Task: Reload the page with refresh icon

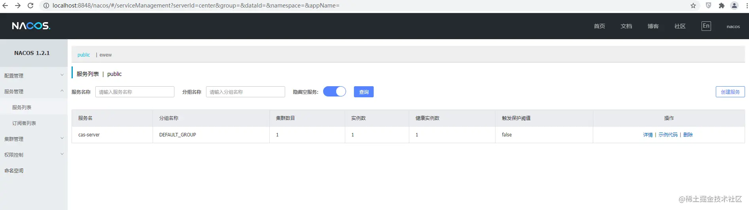Action: [30, 6]
